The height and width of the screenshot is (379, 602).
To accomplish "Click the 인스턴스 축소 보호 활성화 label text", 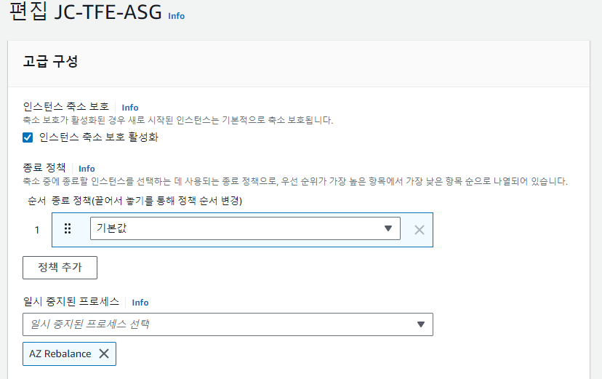I will [98, 137].
